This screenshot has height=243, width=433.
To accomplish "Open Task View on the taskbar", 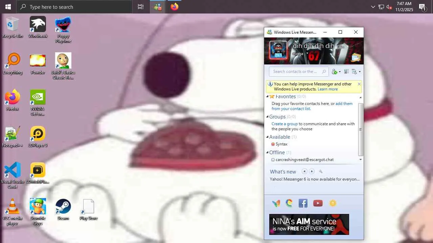I will coord(141,7).
